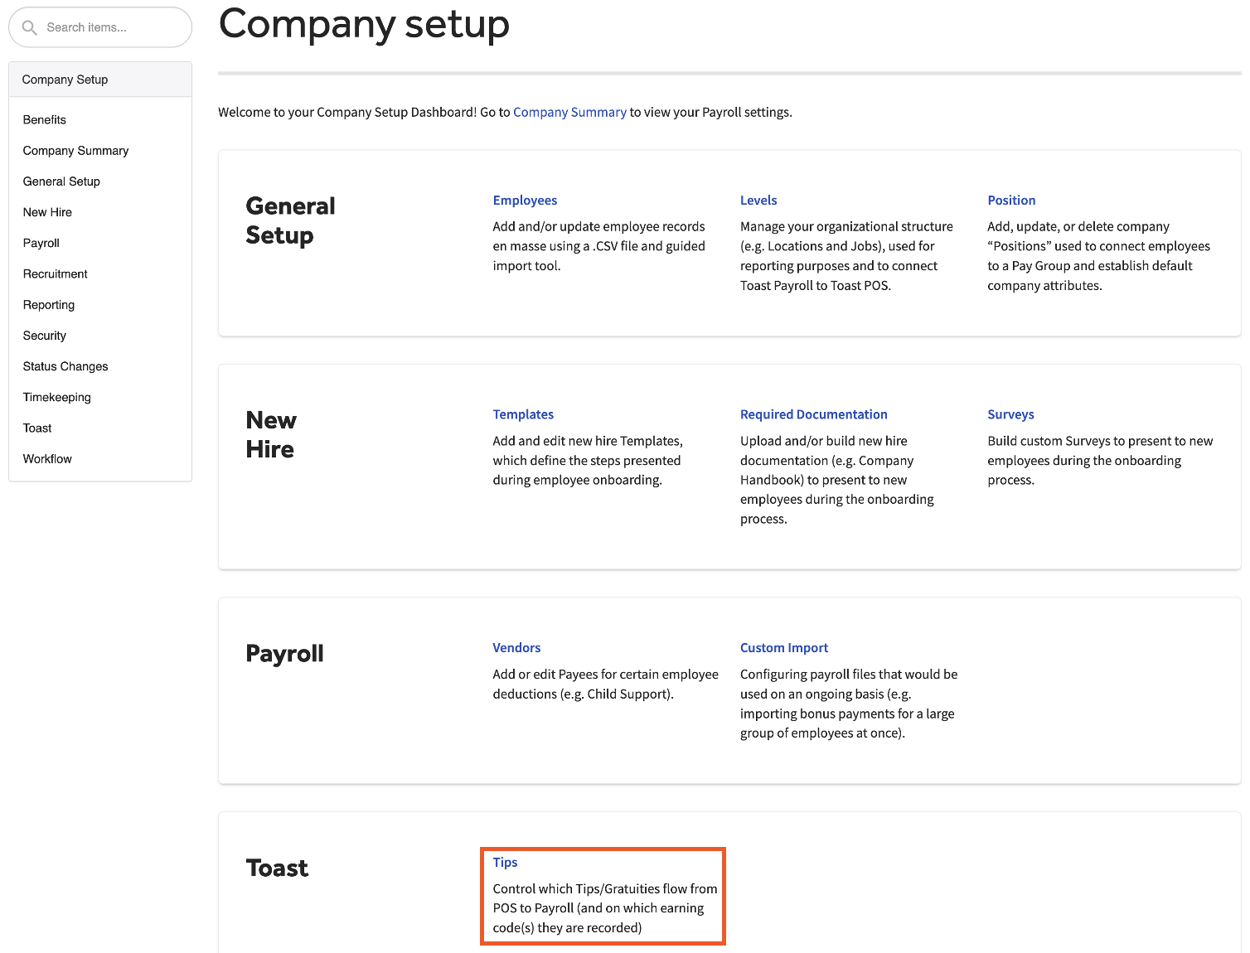Open the highlighted Tips settings
1250x953 pixels.
[505, 862]
